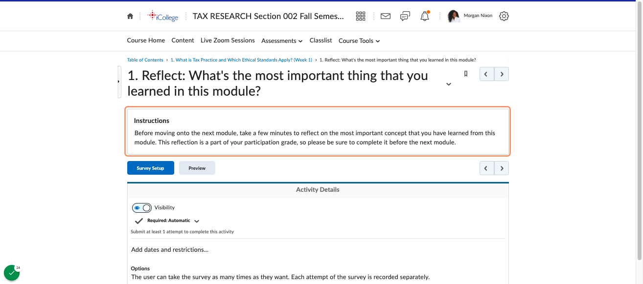The height and width of the screenshot is (284, 643).
Task: Go to the home icon
Action: pyautogui.click(x=130, y=16)
